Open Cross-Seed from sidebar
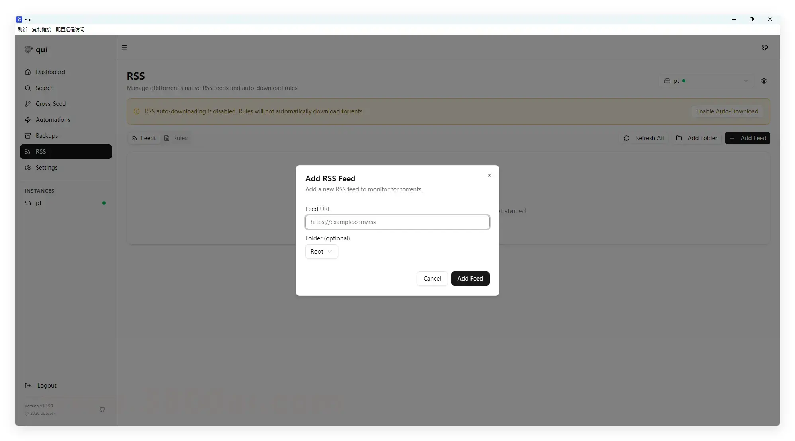 tap(51, 104)
